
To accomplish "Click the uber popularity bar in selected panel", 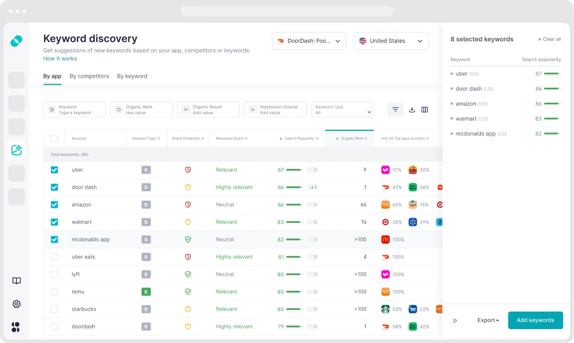I will coord(553,74).
